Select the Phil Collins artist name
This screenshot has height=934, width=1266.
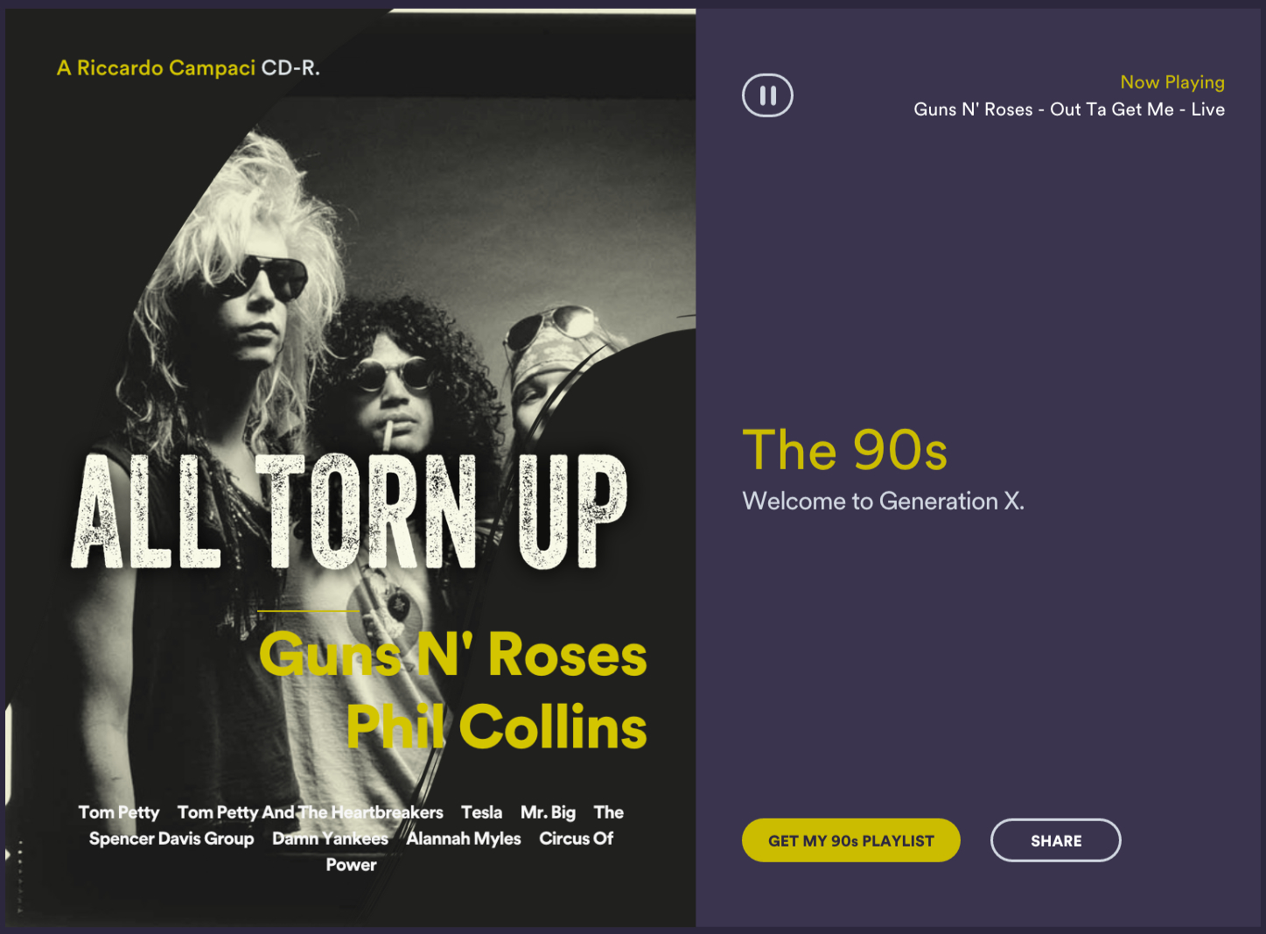496,727
